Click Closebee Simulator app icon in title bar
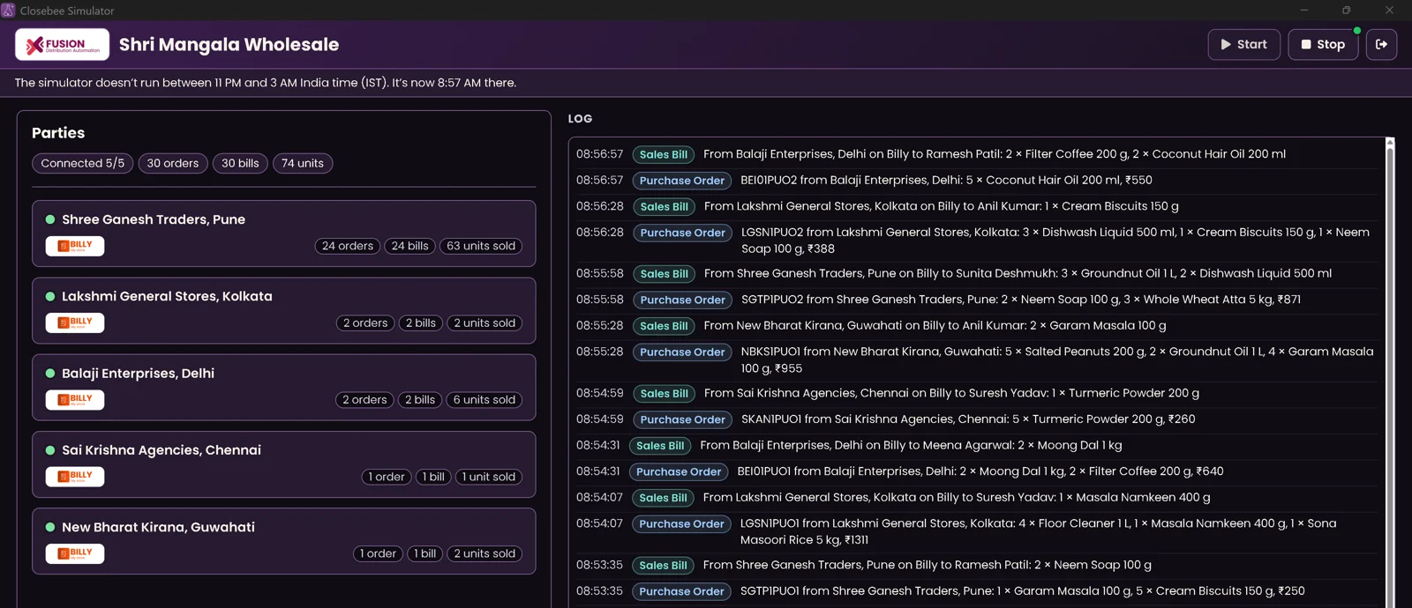This screenshot has height=608, width=1412. point(8,10)
